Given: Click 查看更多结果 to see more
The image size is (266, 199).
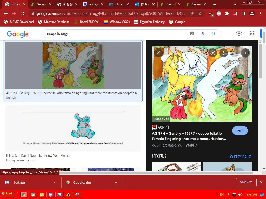Looking at the screenshot, I should pyautogui.click(x=241, y=156).
